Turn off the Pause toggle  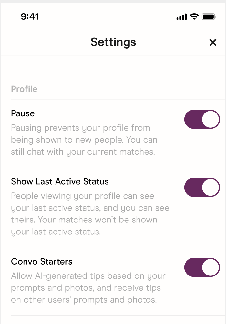(202, 119)
